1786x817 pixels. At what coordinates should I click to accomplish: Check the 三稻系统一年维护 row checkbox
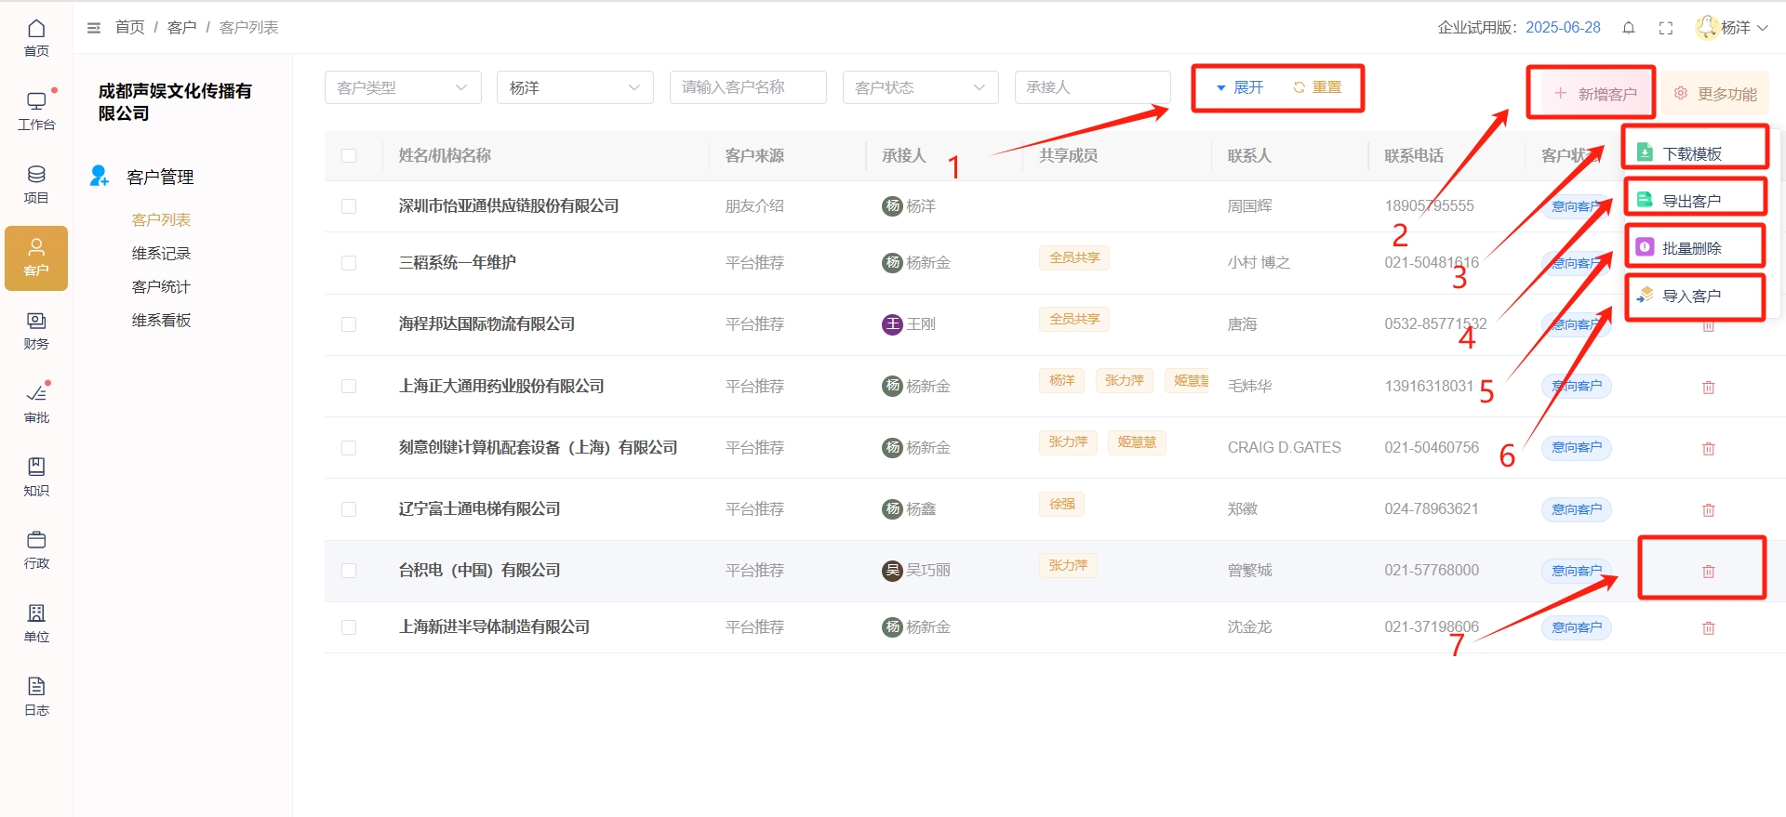(x=349, y=263)
